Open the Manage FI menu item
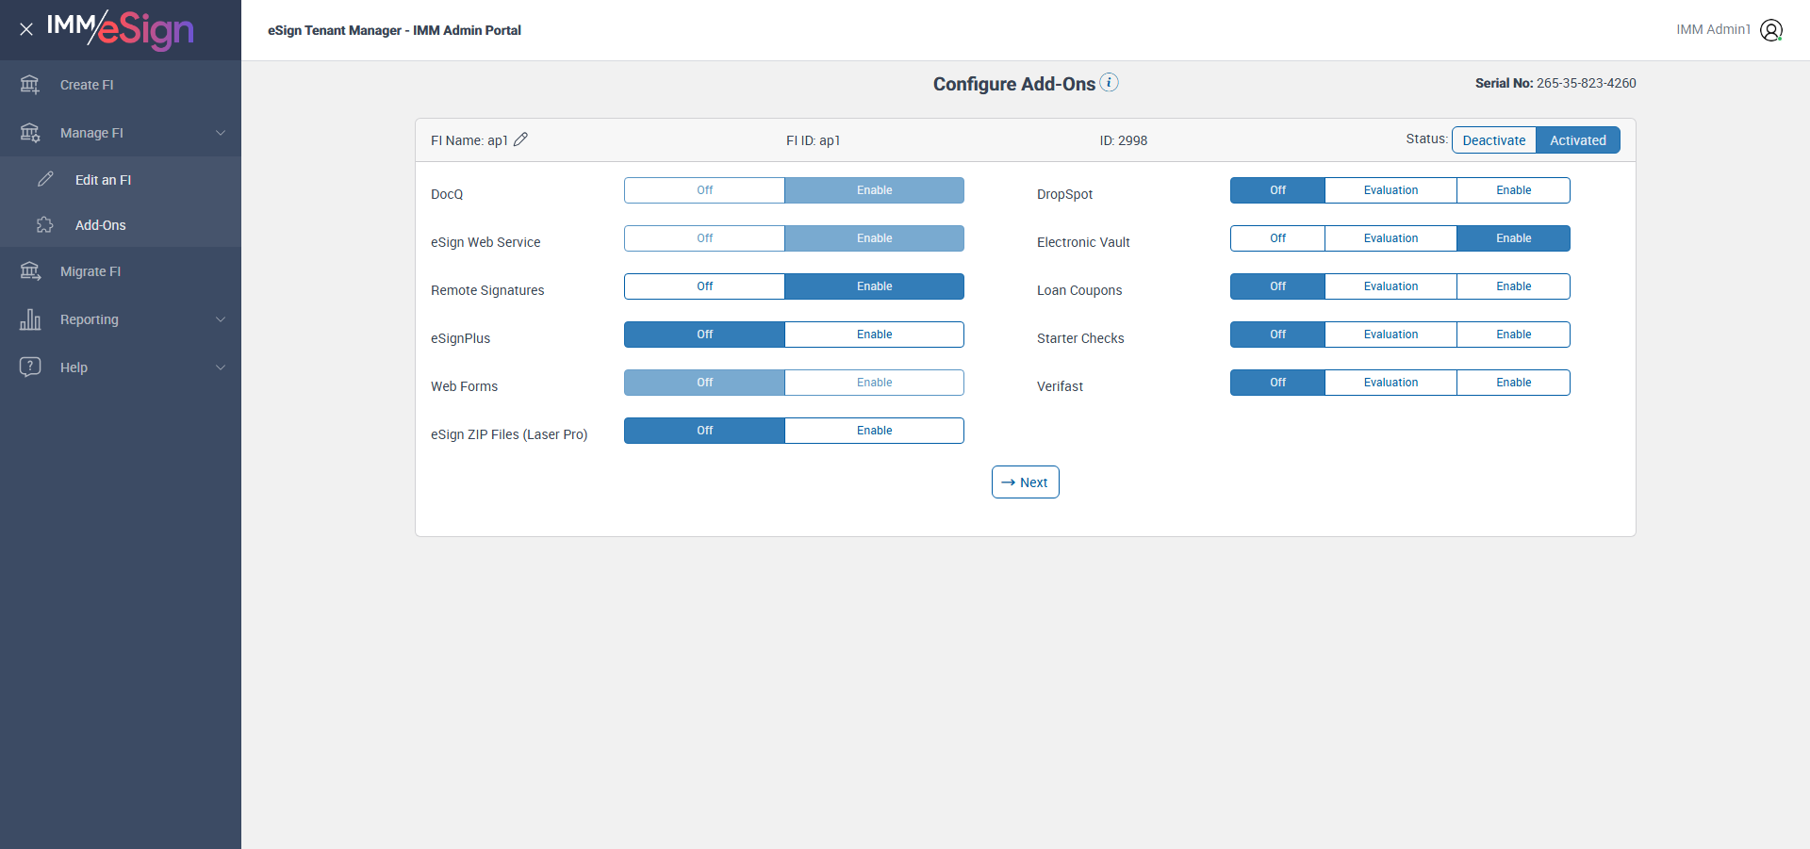 121,133
